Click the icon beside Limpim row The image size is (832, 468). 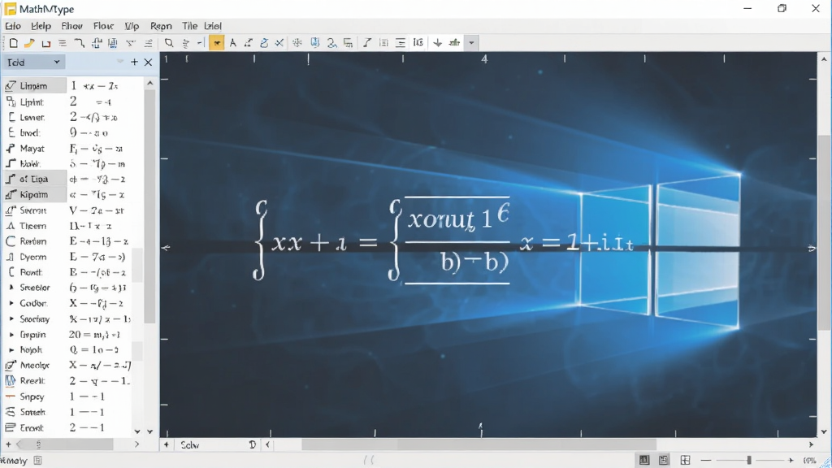point(10,86)
